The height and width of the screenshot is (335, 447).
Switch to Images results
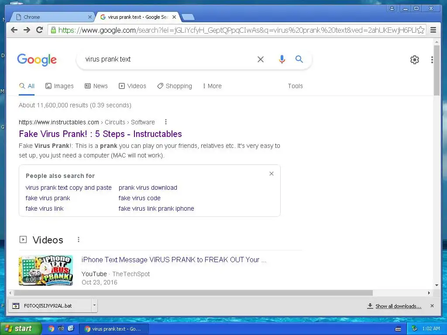point(59,86)
